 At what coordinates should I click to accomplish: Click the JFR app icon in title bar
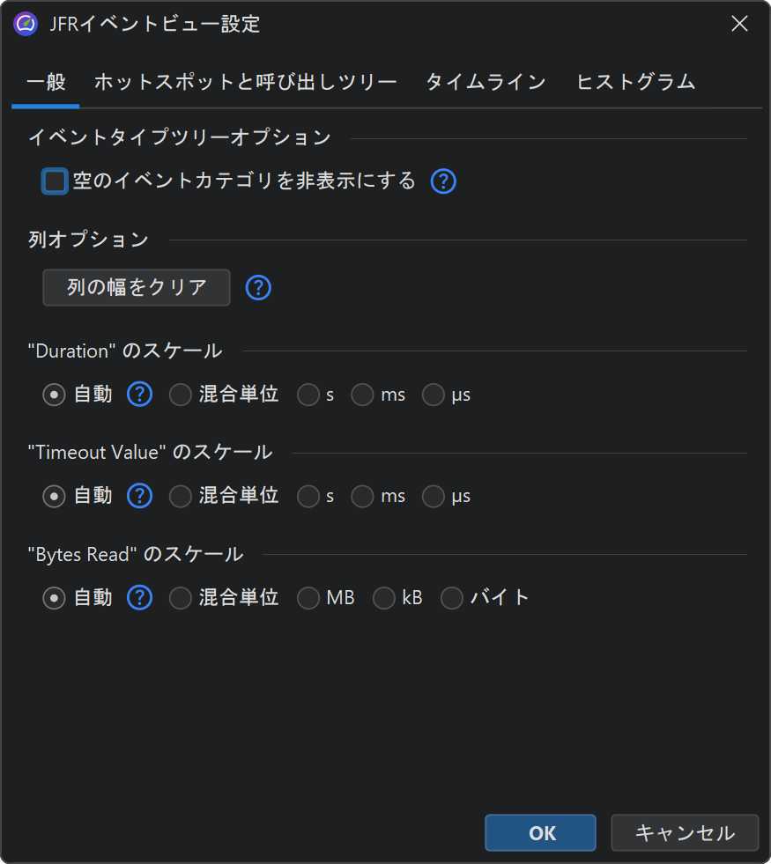click(26, 24)
